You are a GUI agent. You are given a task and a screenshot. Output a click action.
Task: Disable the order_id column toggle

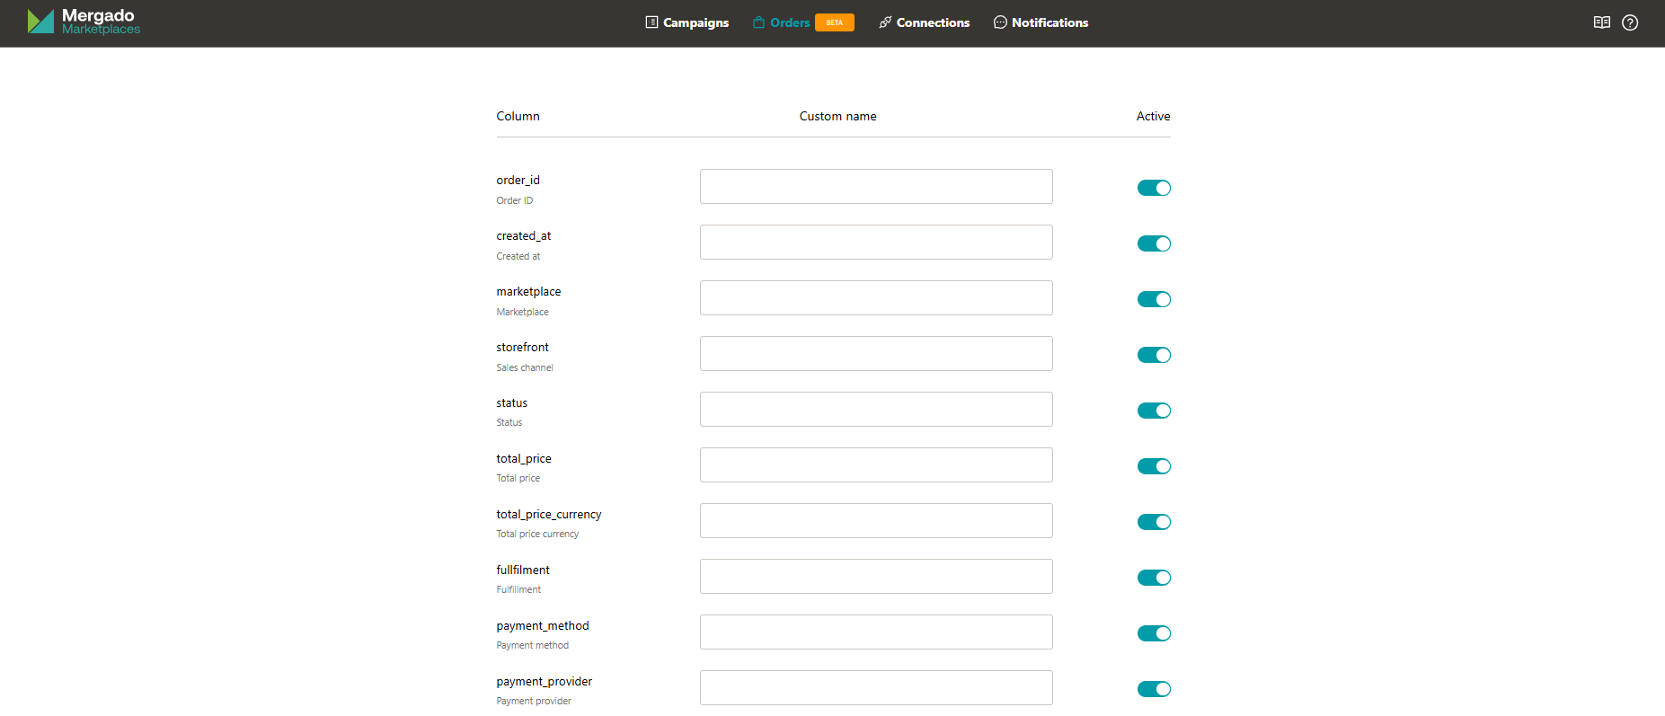[x=1154, y=188]
